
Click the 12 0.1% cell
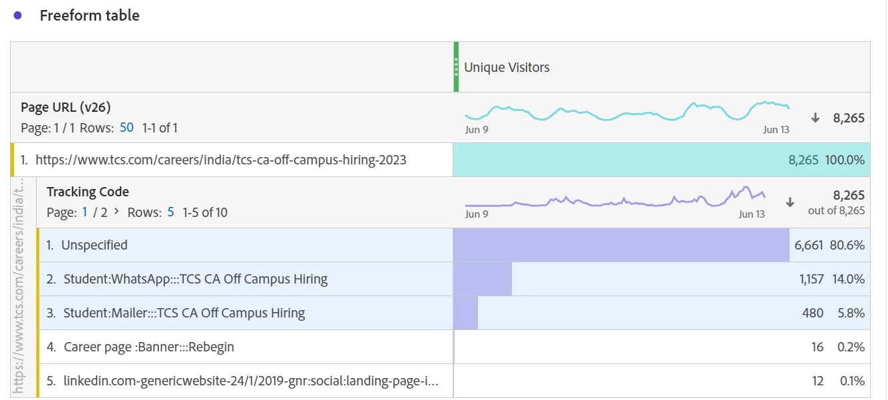(662, 381)
